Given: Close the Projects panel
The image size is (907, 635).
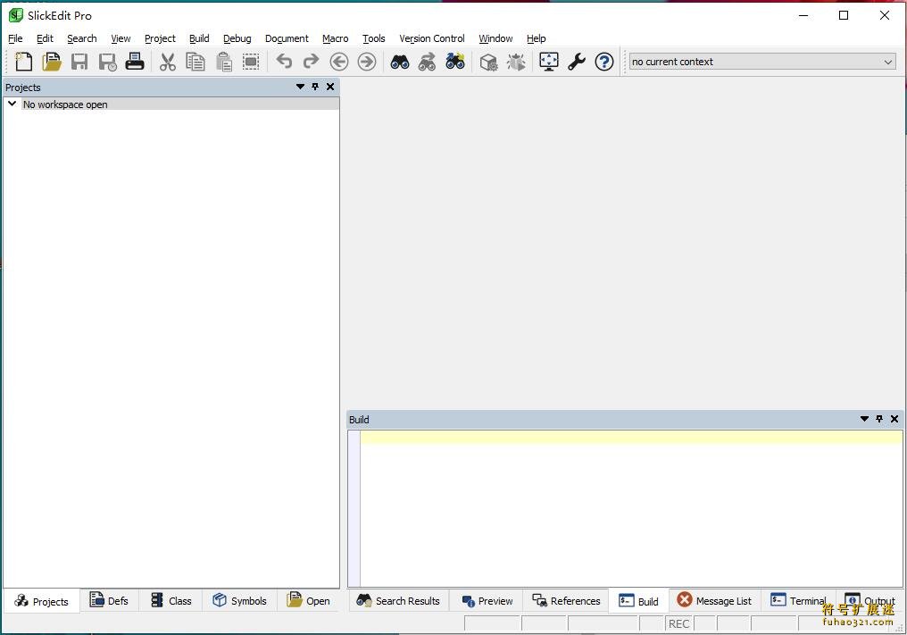Looking at the screenshot, I should (330, 87).
